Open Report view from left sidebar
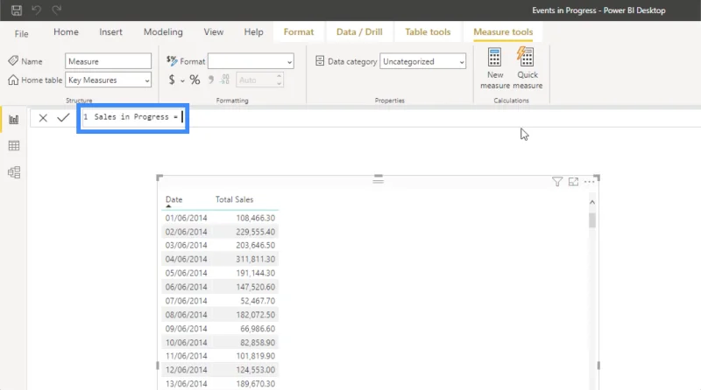This screenshot has width=701, height=390. tap(14, 119)
